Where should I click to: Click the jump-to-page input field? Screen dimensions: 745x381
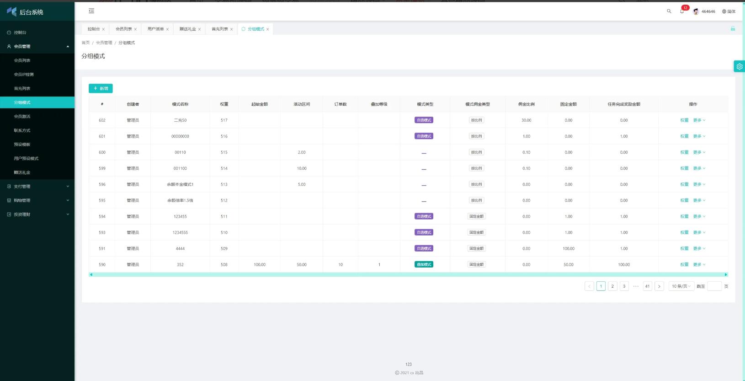tap(714, 286)
